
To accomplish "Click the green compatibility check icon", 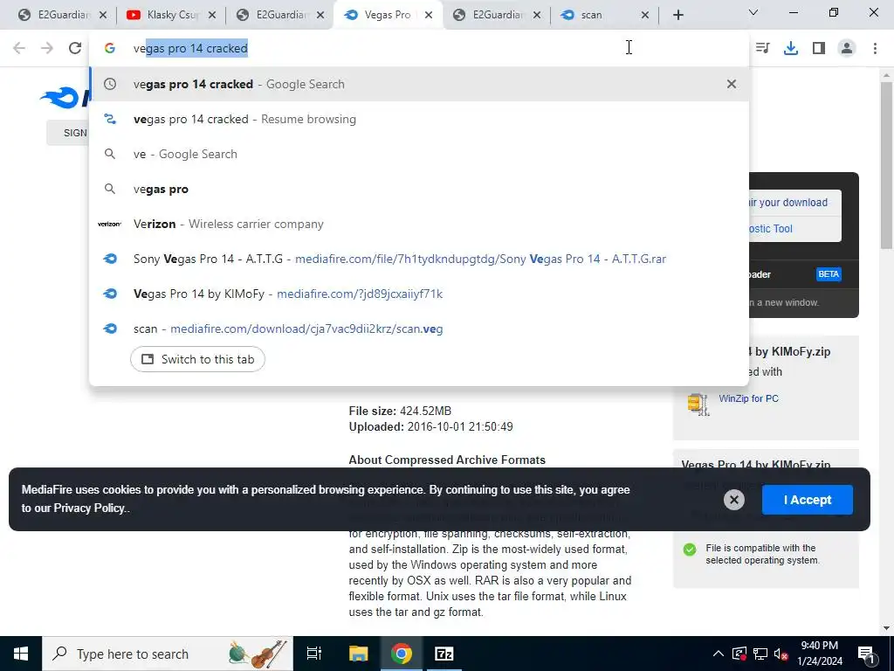I will tap(690, 550).
